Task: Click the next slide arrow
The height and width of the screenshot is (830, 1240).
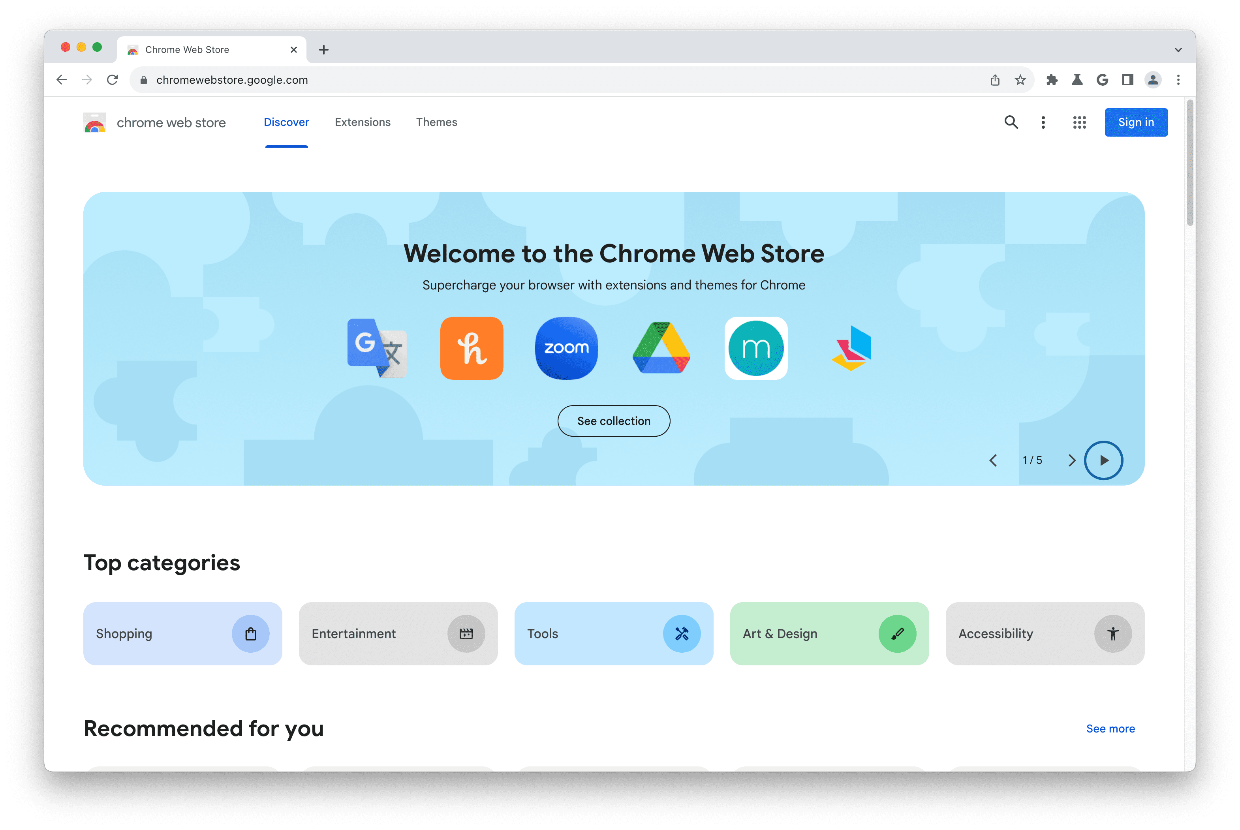Action: (x=1073, y=460)
